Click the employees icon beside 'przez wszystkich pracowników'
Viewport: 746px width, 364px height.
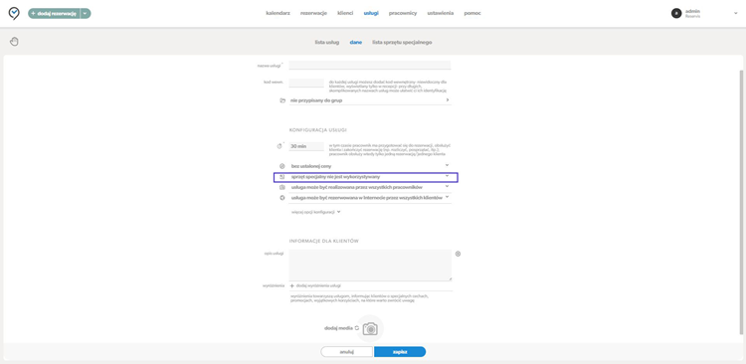(282, 187)
